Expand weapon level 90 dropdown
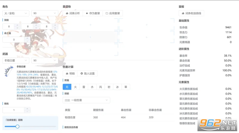 click(45, 61)
